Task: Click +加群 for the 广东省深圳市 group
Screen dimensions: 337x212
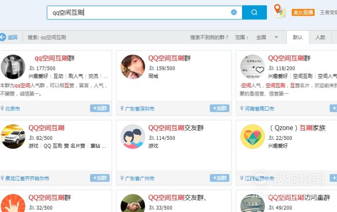Action: 220,108
